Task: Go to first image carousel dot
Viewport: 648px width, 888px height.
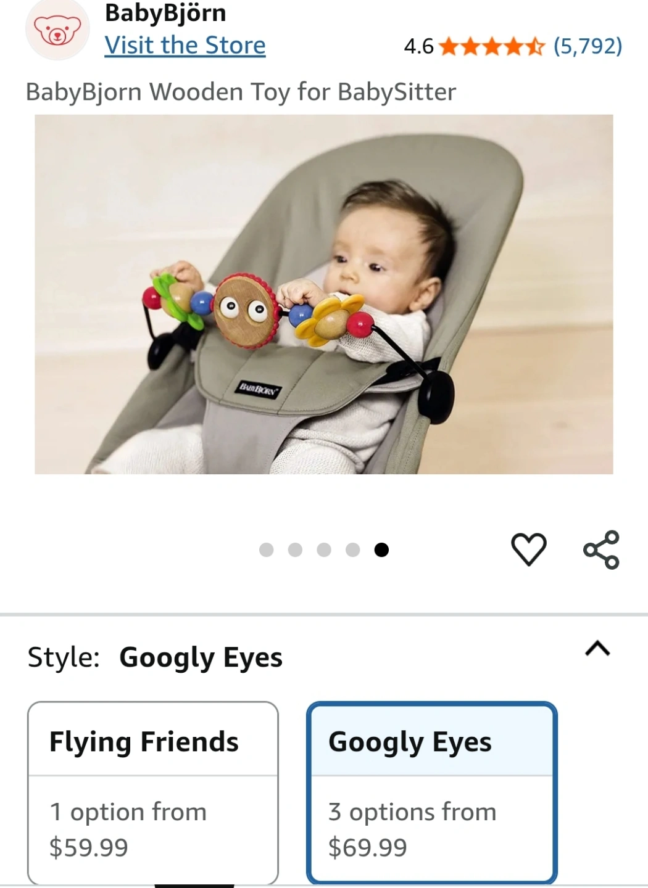Action: click(267, 549)
